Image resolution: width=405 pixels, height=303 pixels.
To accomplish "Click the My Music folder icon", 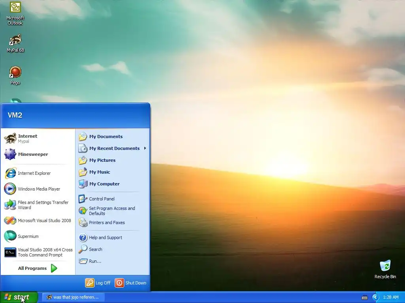I will [x=83, y=172].
